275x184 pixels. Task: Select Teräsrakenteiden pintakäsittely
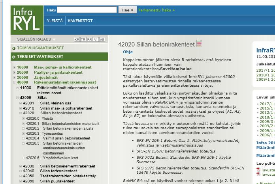(x=68, y=176)
